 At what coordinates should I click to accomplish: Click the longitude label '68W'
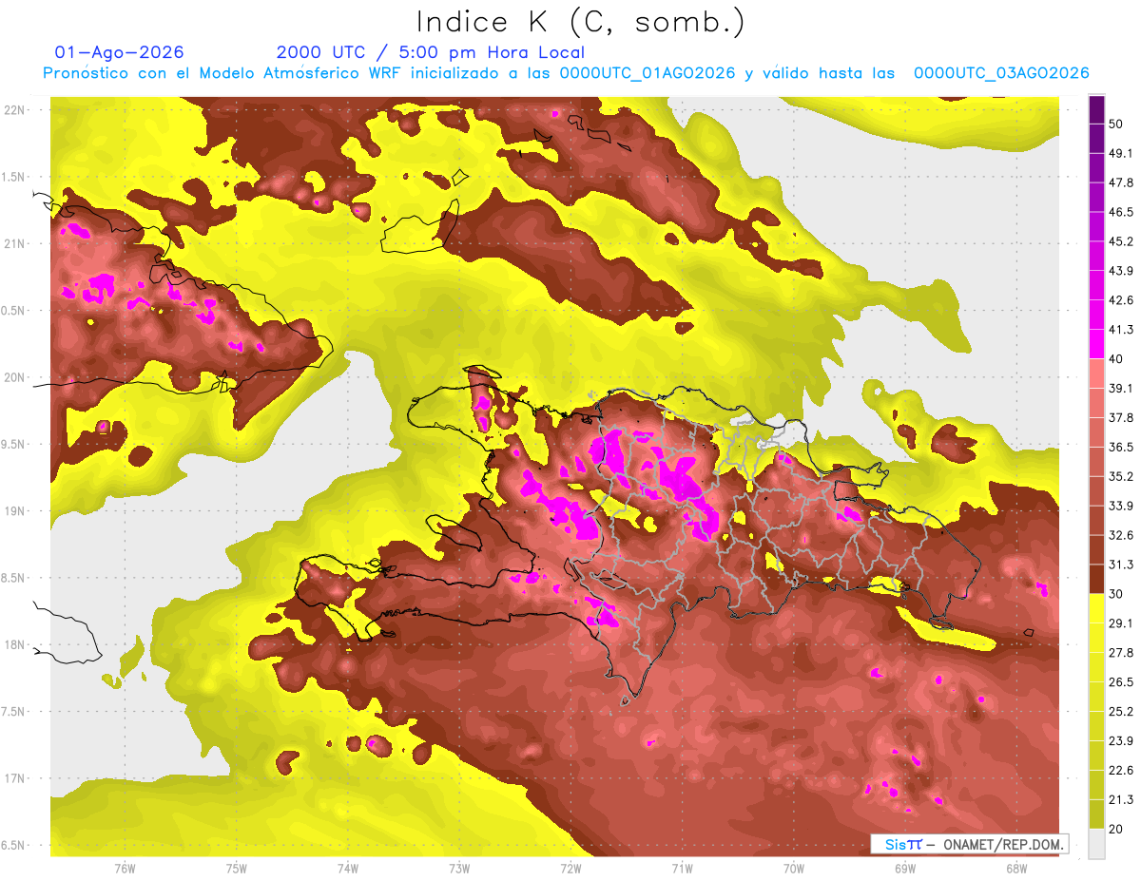tap(1016, 869)
